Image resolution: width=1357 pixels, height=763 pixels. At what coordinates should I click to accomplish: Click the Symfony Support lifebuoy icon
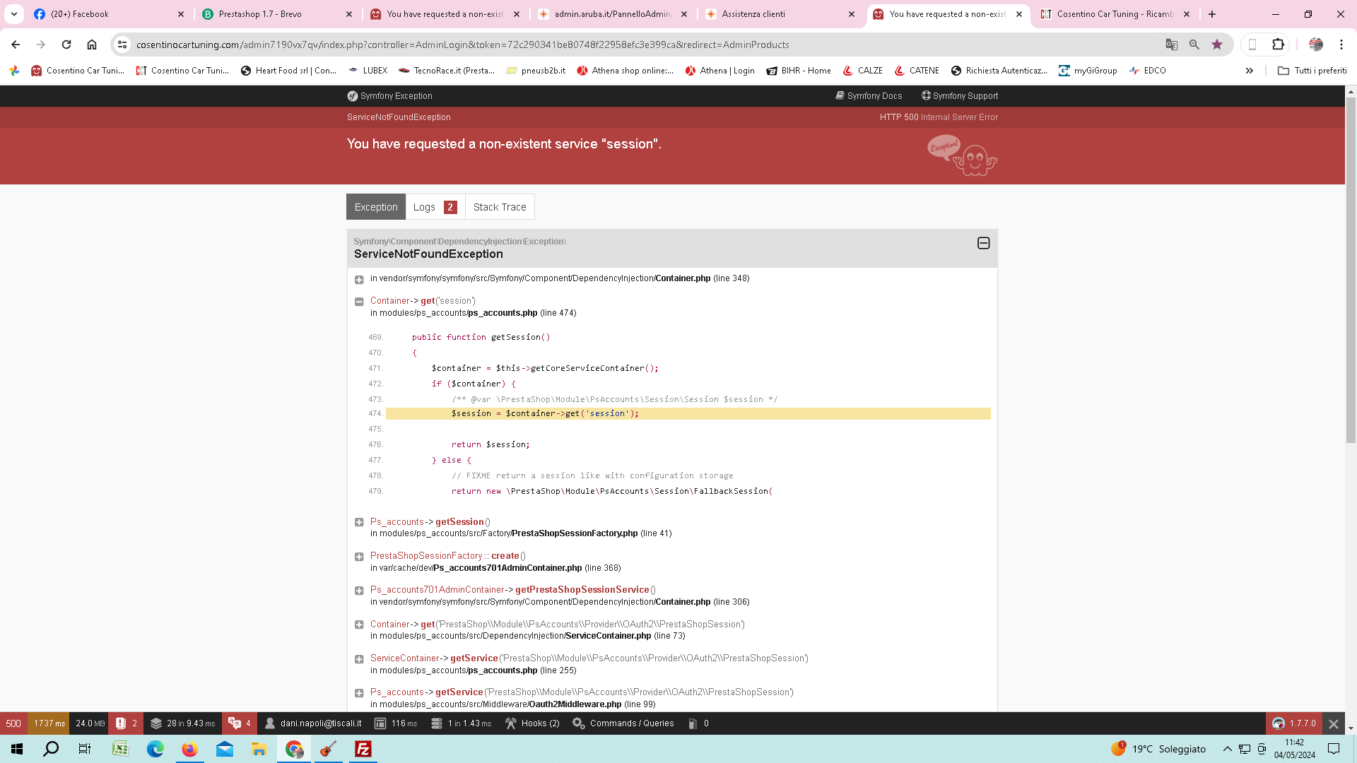(926, 95)
